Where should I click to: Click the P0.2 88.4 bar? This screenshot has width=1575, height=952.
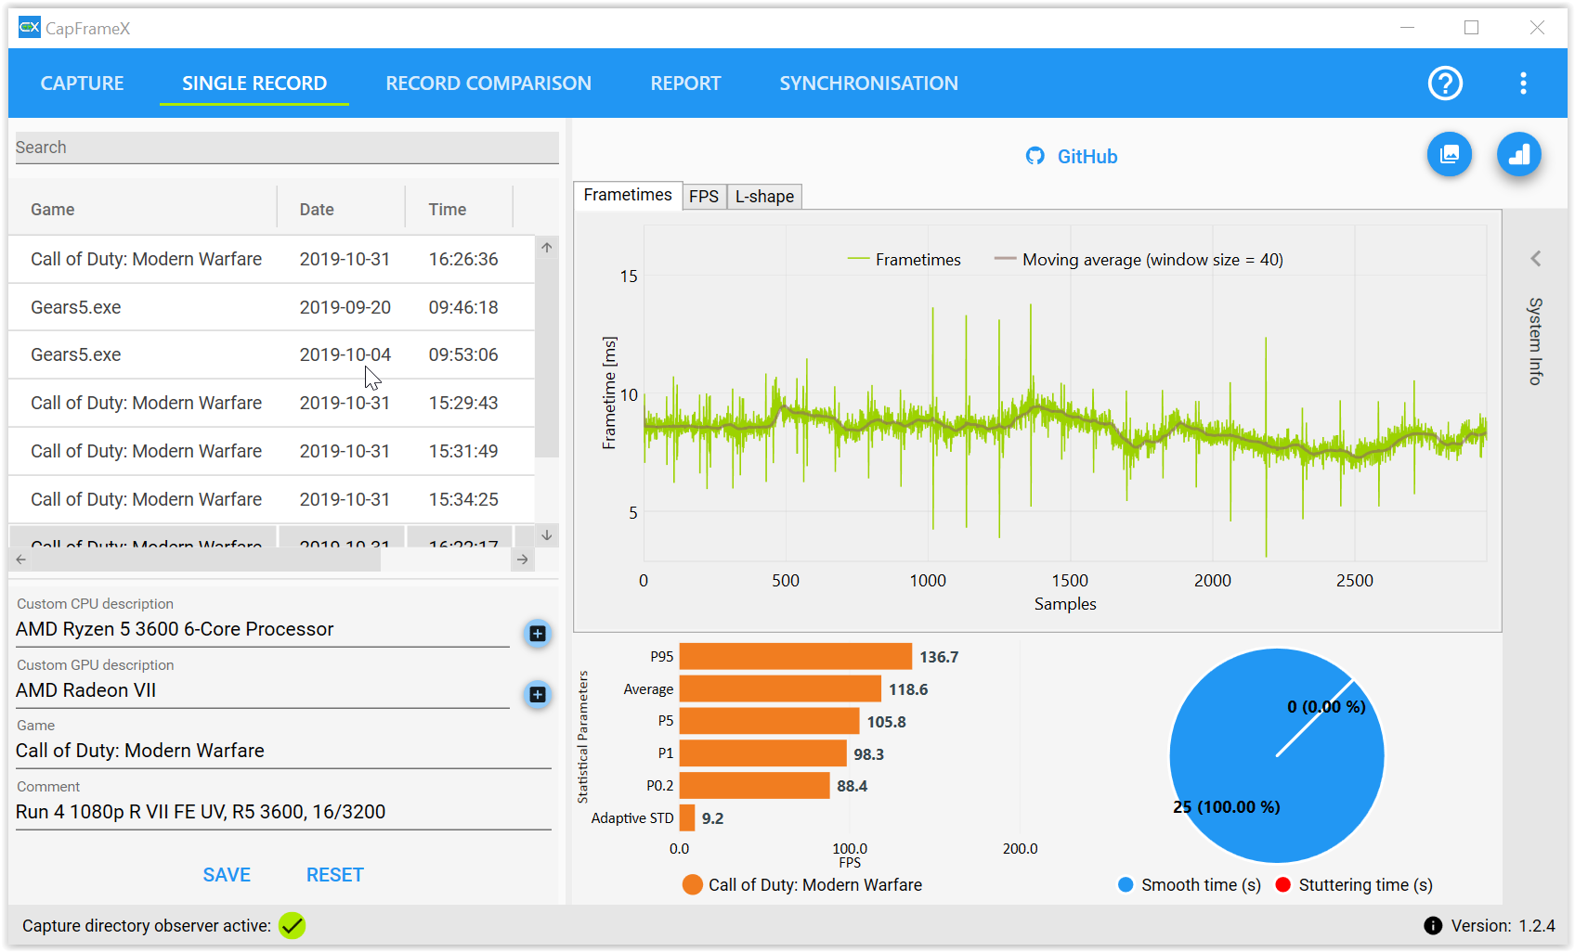click(755, 786)
